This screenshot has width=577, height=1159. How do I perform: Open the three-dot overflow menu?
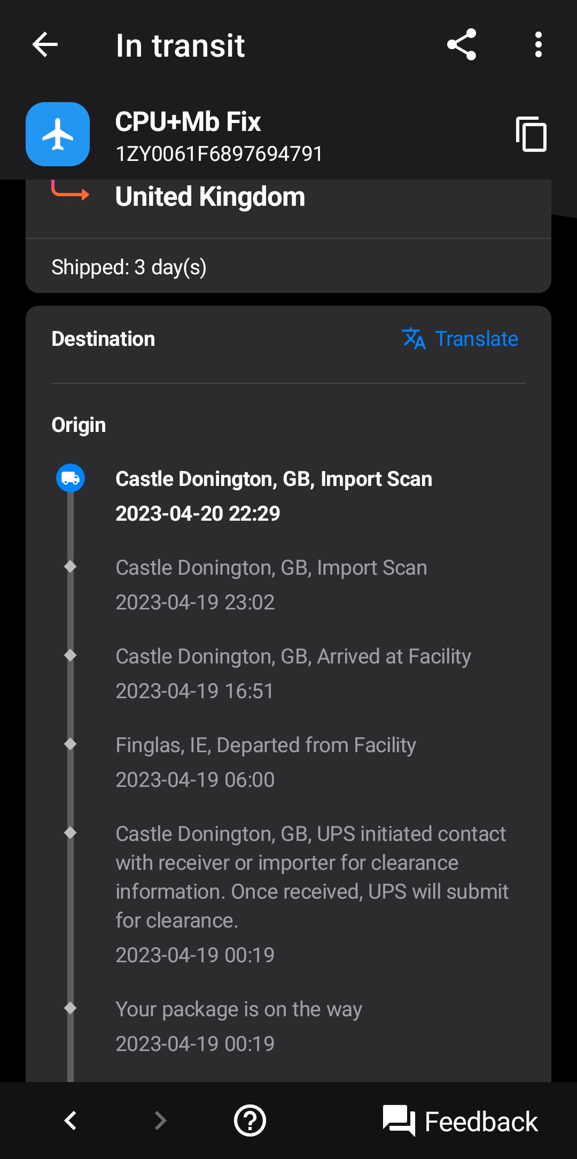tap(538, 44)
